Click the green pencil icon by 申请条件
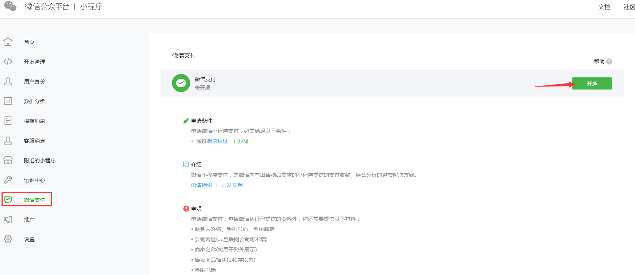635x275 pixels. 186,121
